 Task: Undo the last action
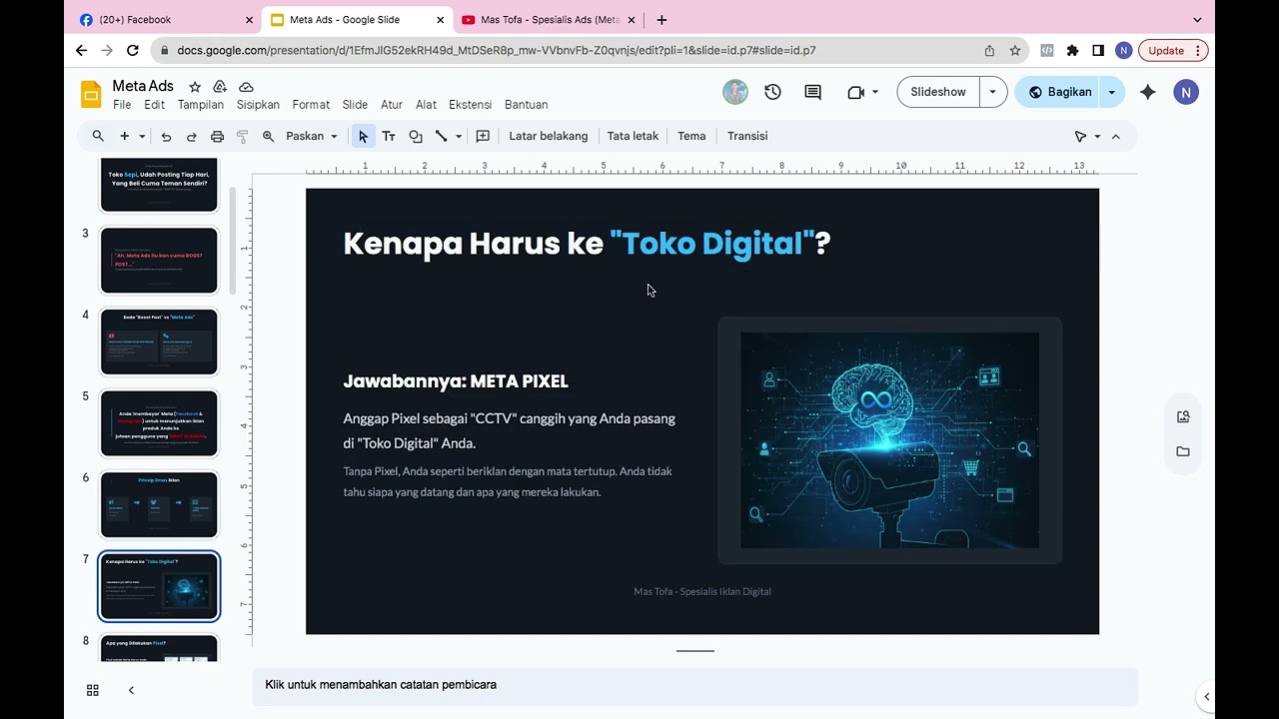click(x=166, y=136)
